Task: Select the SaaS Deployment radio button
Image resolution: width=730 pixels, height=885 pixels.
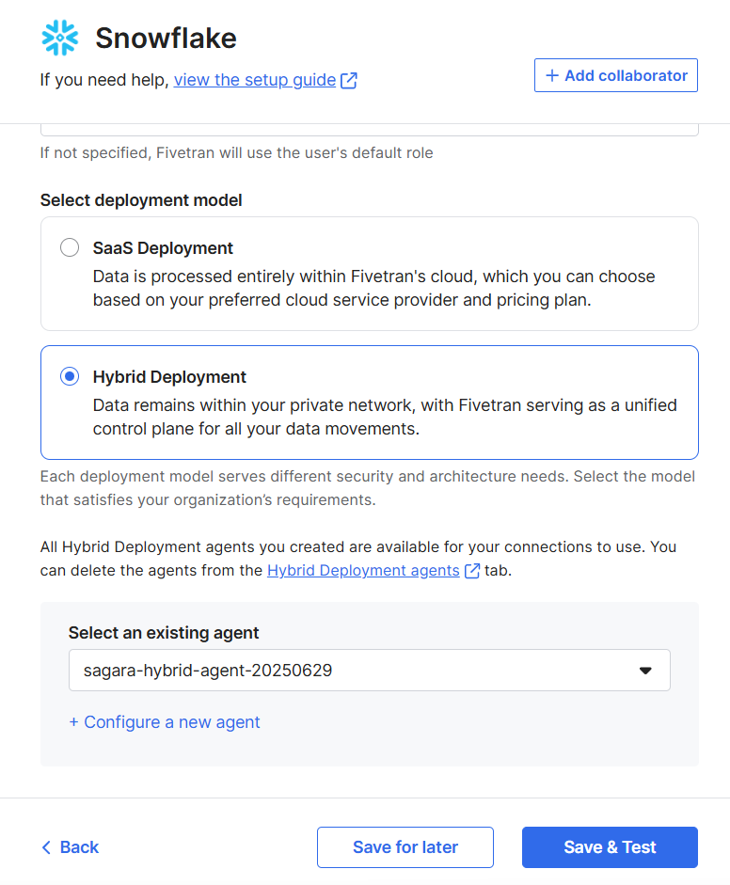Action: tap(70, 247)
